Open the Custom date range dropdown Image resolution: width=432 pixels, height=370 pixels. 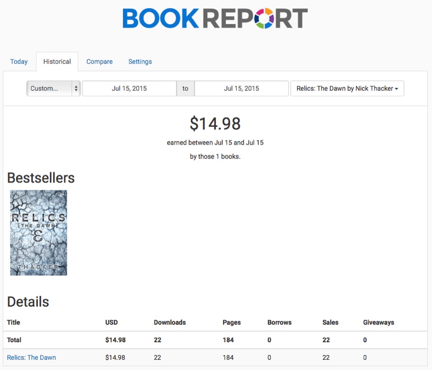[x=53, y=88]
